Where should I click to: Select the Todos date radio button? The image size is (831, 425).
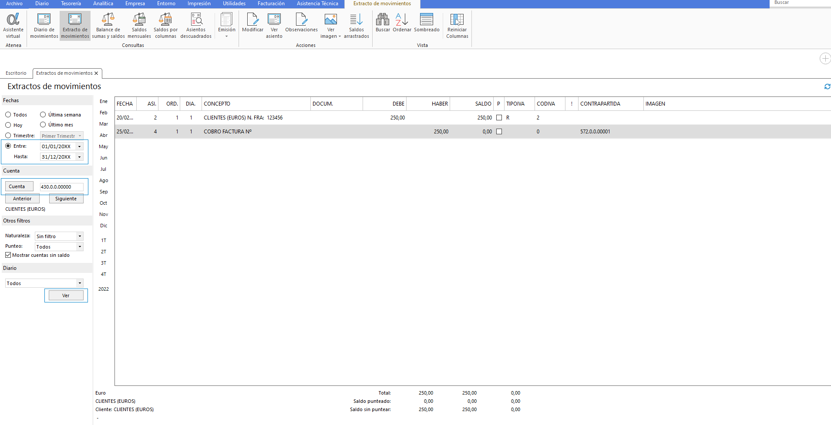click(x=8, y=115)
